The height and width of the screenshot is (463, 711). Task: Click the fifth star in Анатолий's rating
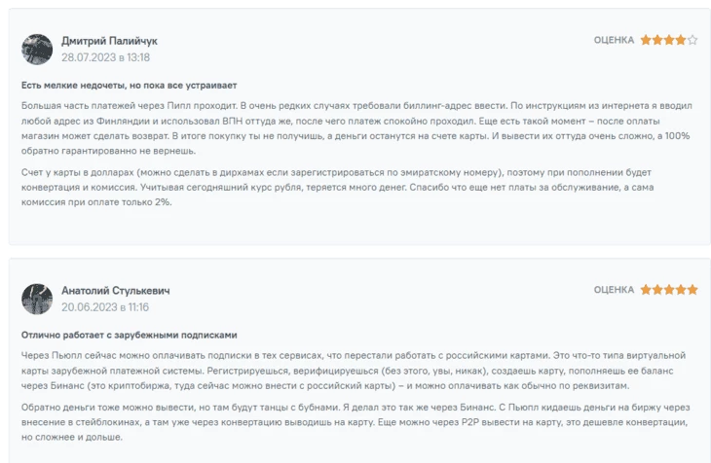pyautogui.click(x=692, y=290)
